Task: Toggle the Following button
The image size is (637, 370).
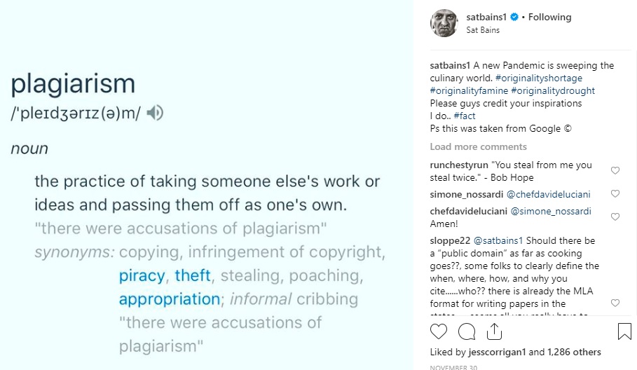Action: 549,17
